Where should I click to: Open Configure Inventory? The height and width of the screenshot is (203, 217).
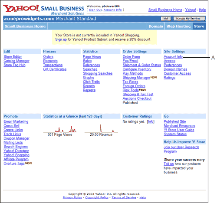137,69
